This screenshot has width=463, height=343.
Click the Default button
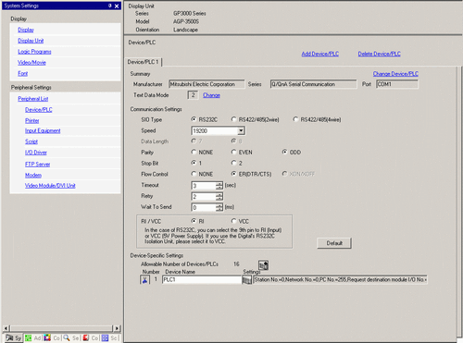coord(334,243)
